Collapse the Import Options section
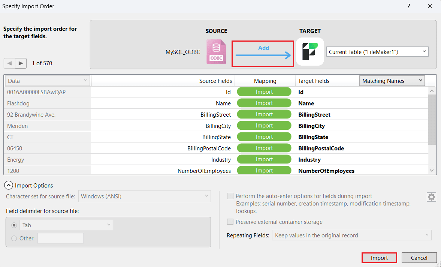This screenshot has height=267, width=441. tap(8, 185)
